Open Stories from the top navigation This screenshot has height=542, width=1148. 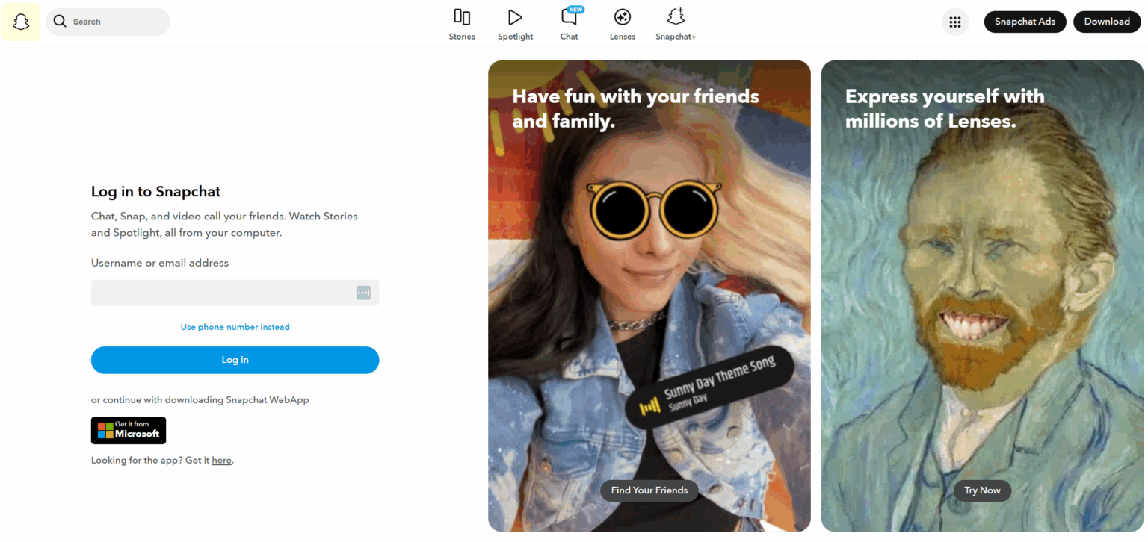461,22
